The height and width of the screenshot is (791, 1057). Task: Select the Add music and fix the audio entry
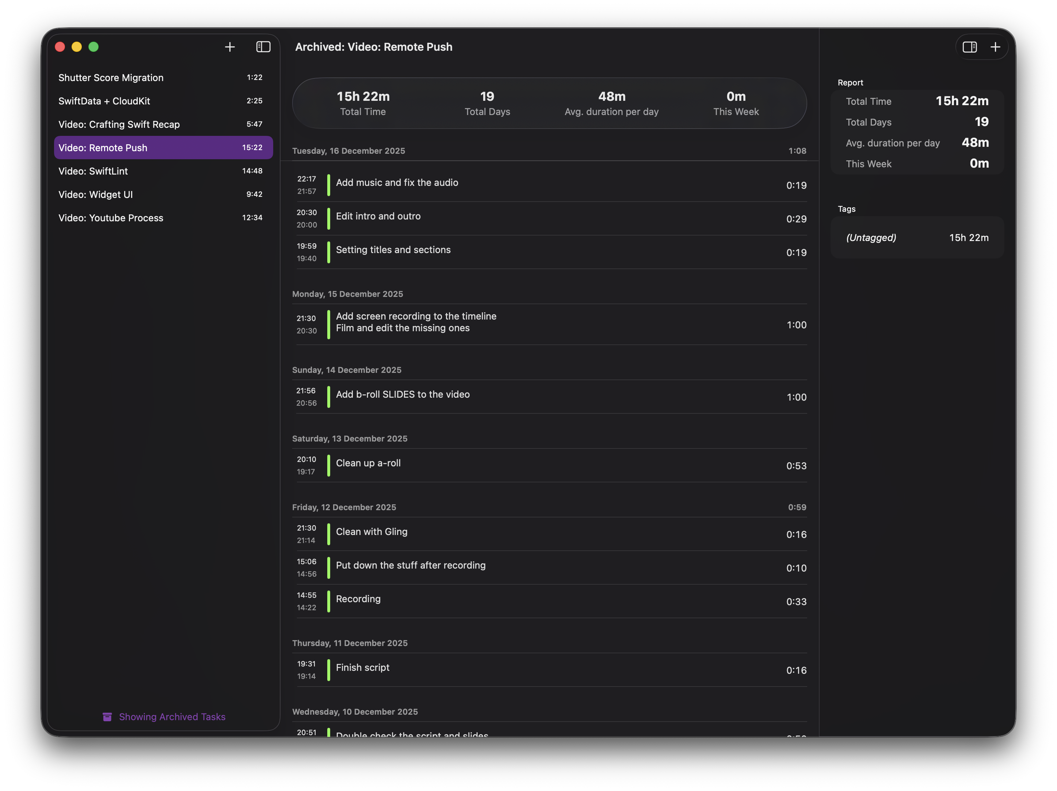550,185
